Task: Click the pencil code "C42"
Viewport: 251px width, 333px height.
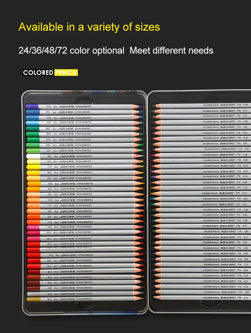Action: pyautogui.click(x=246, y=253)
